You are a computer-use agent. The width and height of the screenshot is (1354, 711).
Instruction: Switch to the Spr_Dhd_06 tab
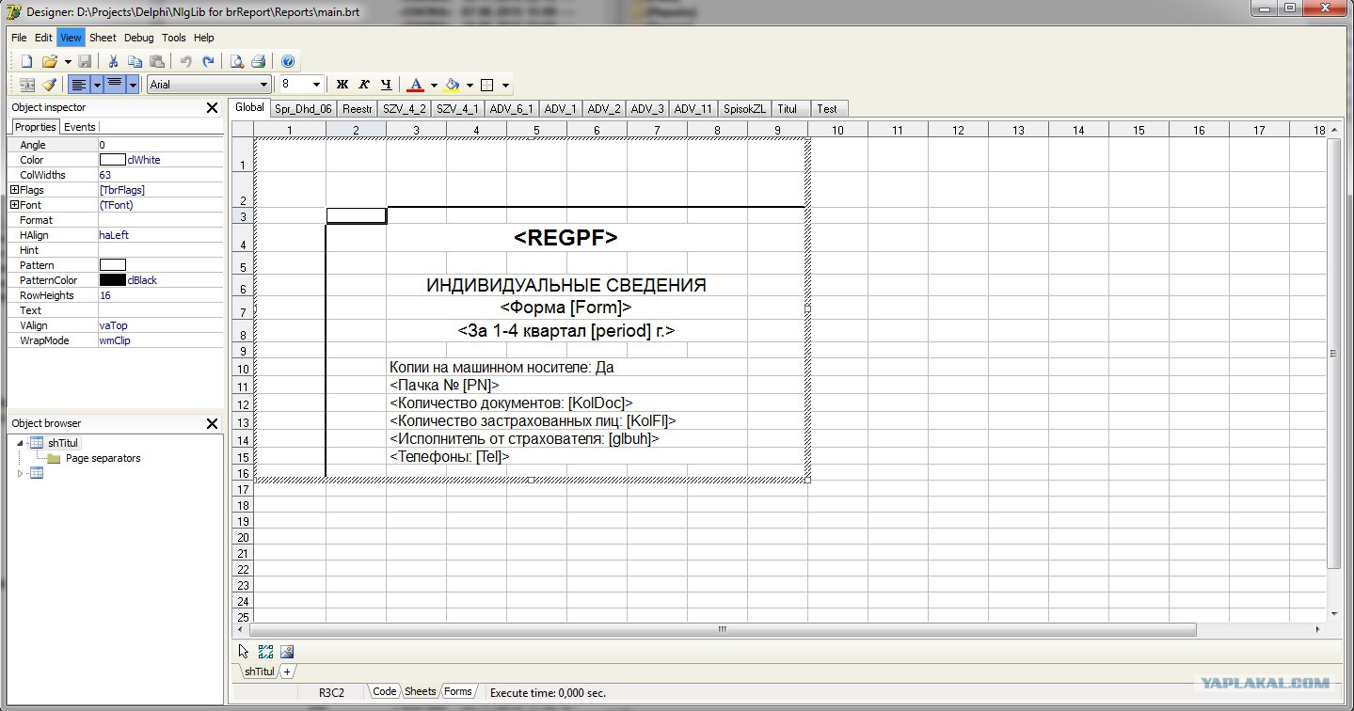[x=303, y=109]
